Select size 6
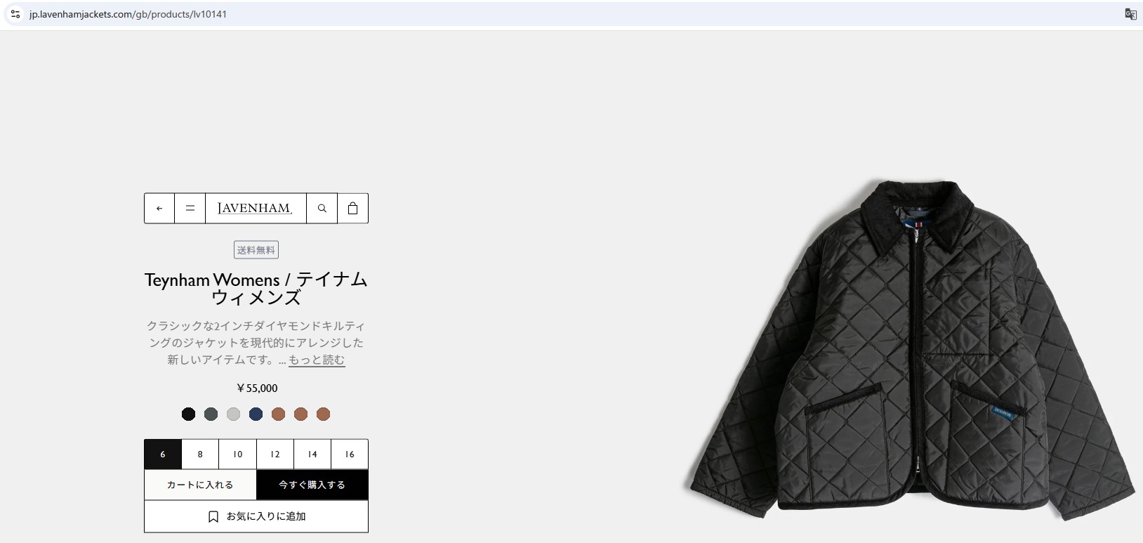Screen dimensions: 1143x543 click(163, 454)
